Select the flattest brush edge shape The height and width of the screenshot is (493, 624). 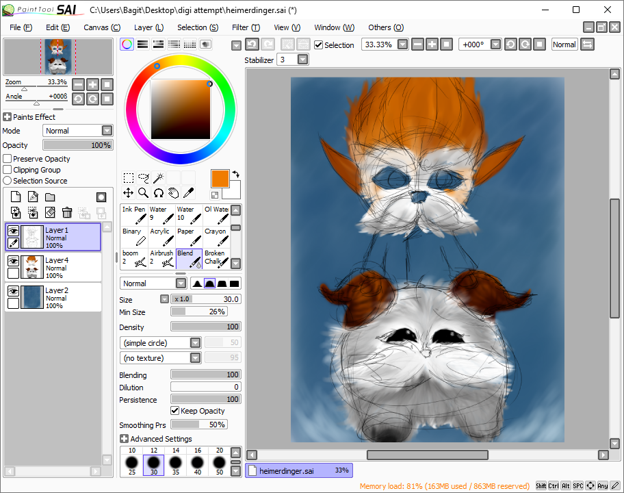pyautogui.click(x=235, y=283)
